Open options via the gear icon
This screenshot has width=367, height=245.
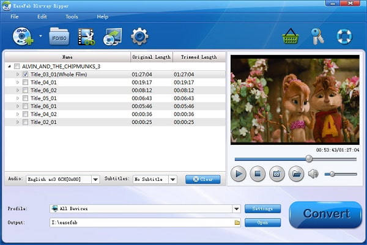coord(139,37)
